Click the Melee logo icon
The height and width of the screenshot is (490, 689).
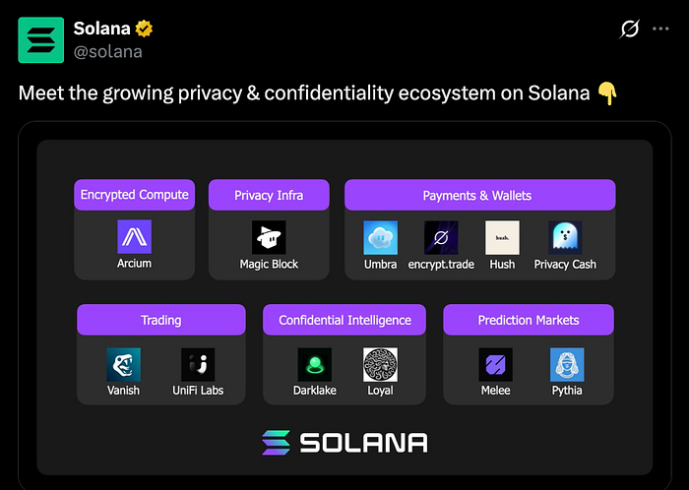click(x=495, y=365)
